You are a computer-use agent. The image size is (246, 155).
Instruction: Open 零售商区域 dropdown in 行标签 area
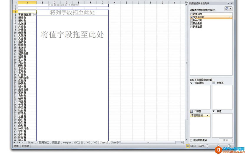point(208,116)
